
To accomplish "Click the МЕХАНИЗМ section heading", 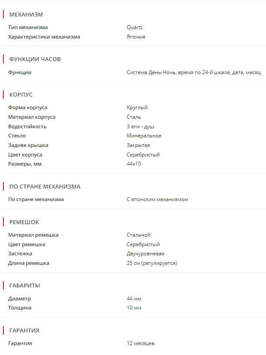I will click(26, 15).
